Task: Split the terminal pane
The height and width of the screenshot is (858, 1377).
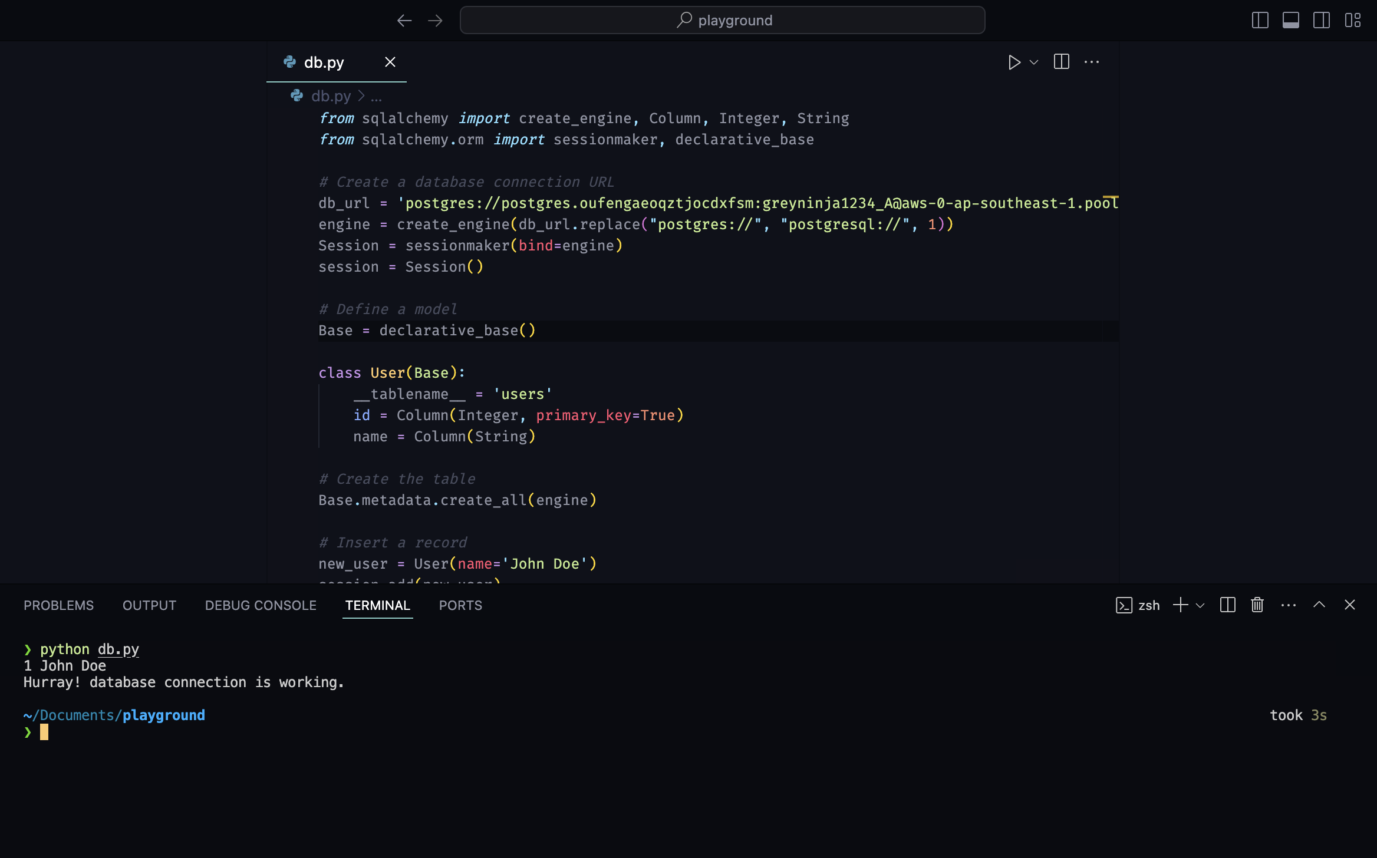Action: (1228, 605)
